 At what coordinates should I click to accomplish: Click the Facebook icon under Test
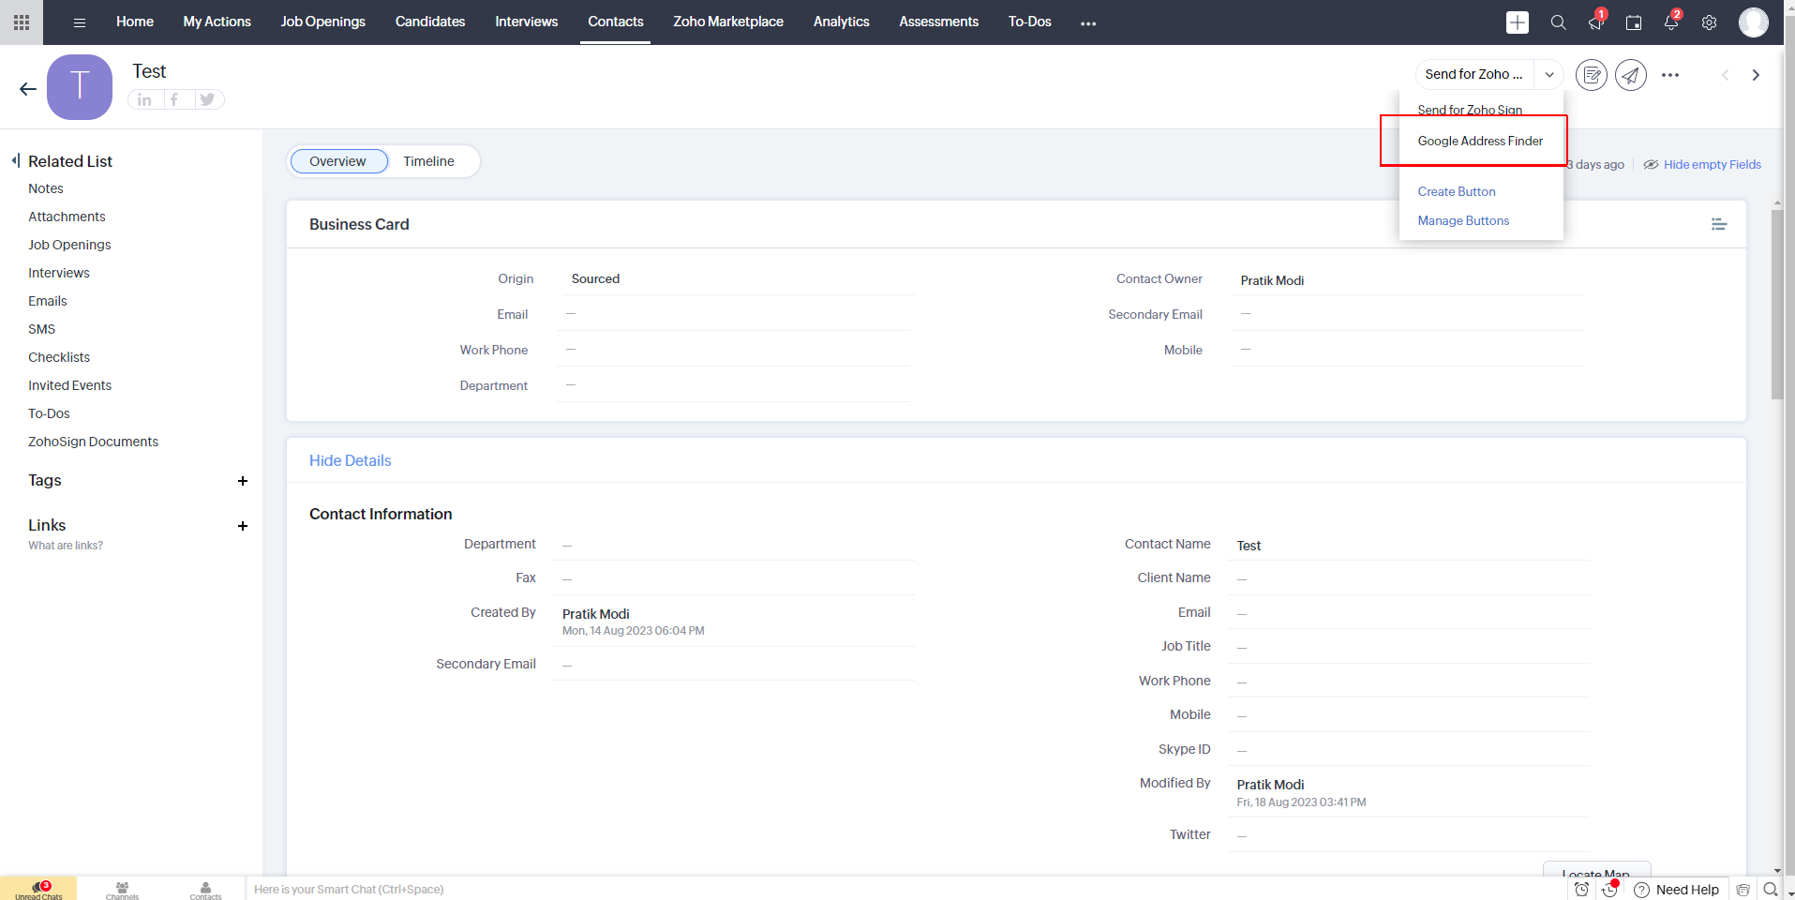pyautogui.click(x=174, y=99)
